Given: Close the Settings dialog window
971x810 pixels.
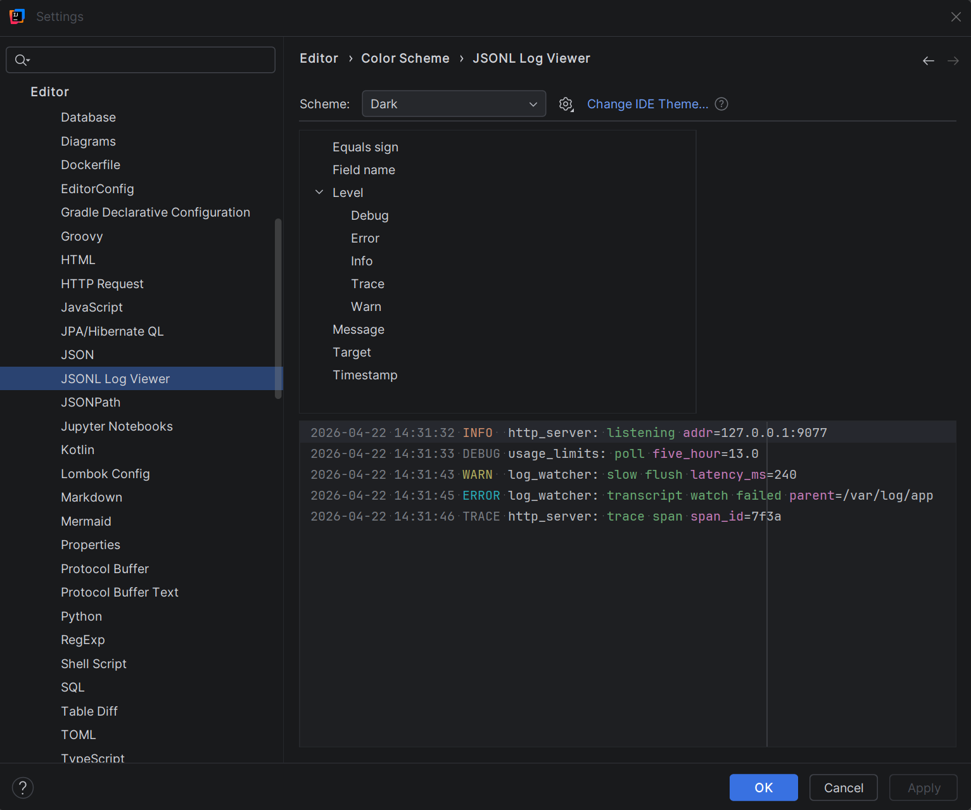Looking at the screenshot, I should pyautogui.click(x=956, y=17).
